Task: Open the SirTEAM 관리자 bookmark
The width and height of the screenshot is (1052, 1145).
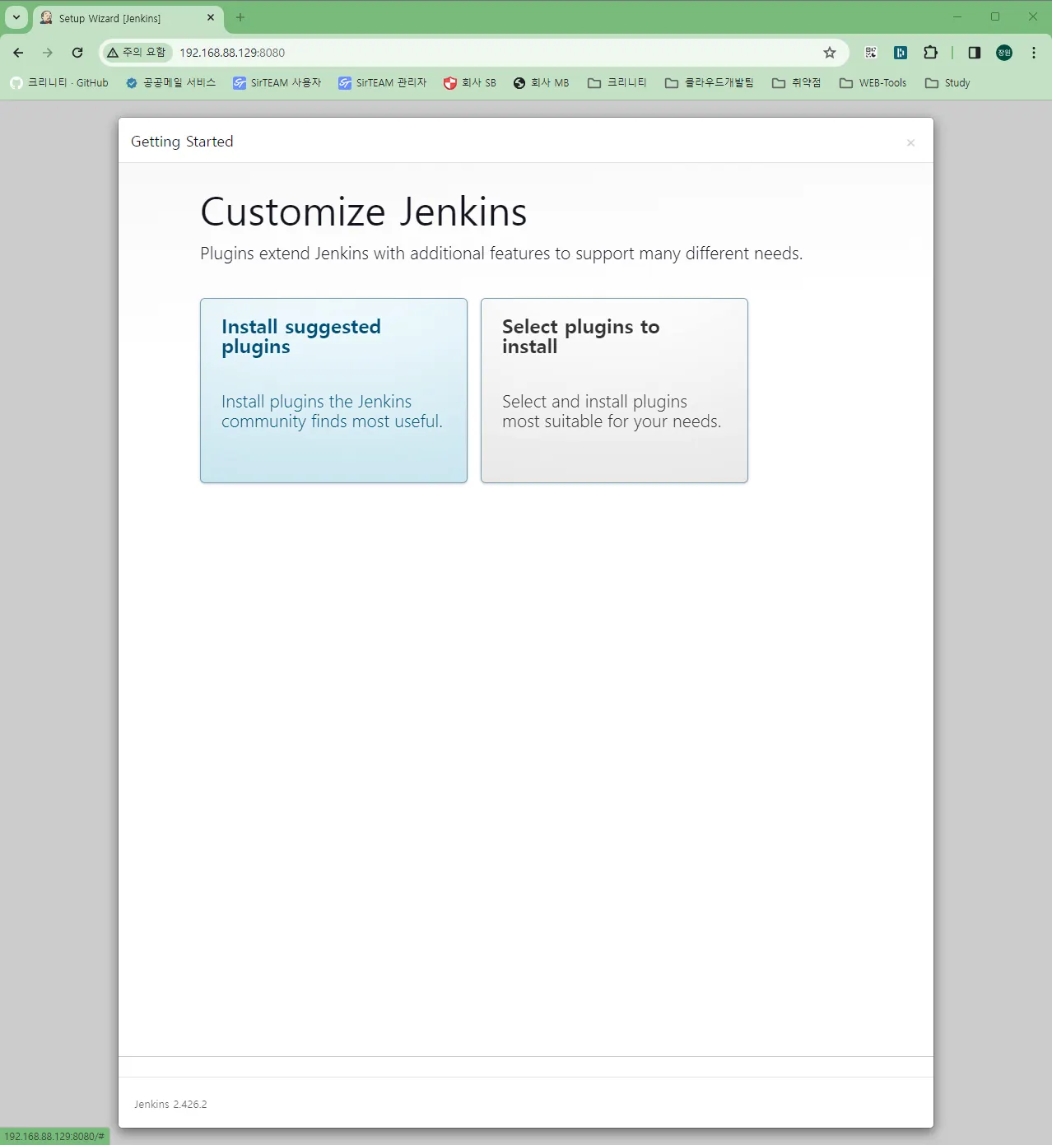Action: 383,83
